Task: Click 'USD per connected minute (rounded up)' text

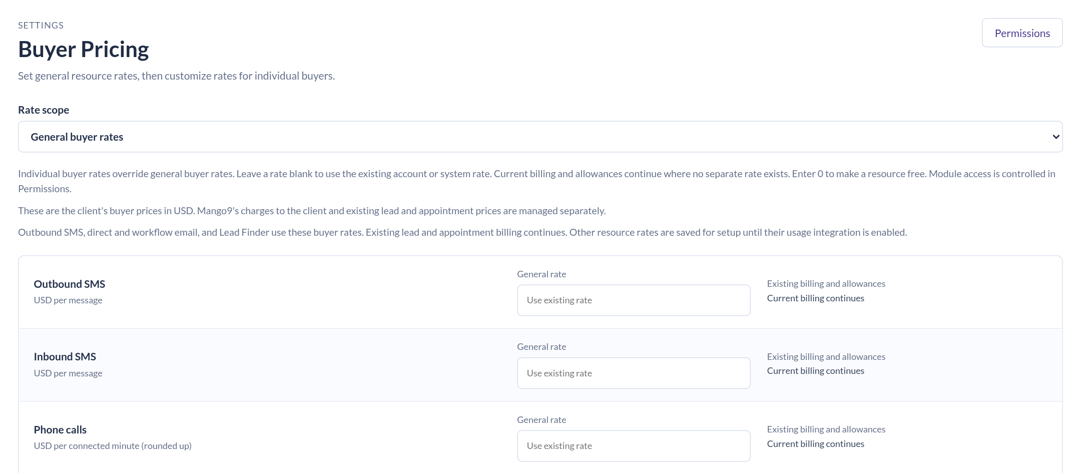Action: [x=113, y=446]
